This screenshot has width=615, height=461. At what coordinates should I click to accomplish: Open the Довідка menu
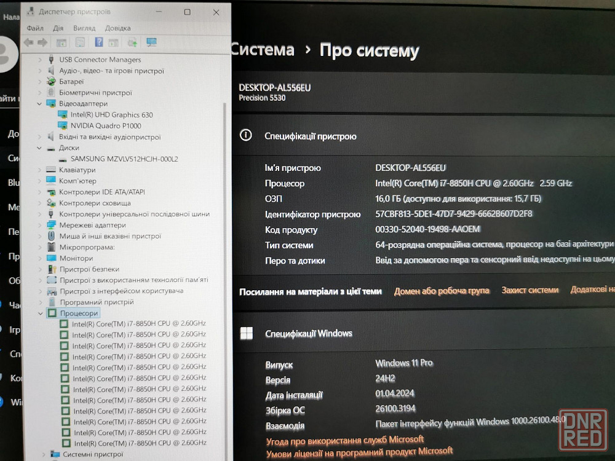(117, 28)
